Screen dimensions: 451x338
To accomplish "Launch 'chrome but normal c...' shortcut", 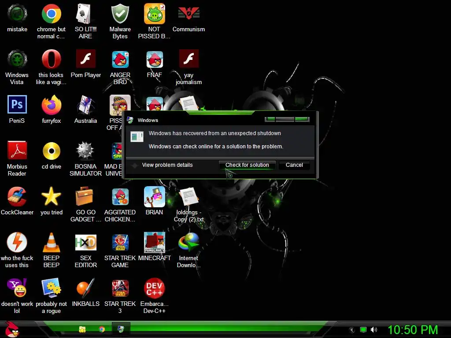I will tap(51, 14).
